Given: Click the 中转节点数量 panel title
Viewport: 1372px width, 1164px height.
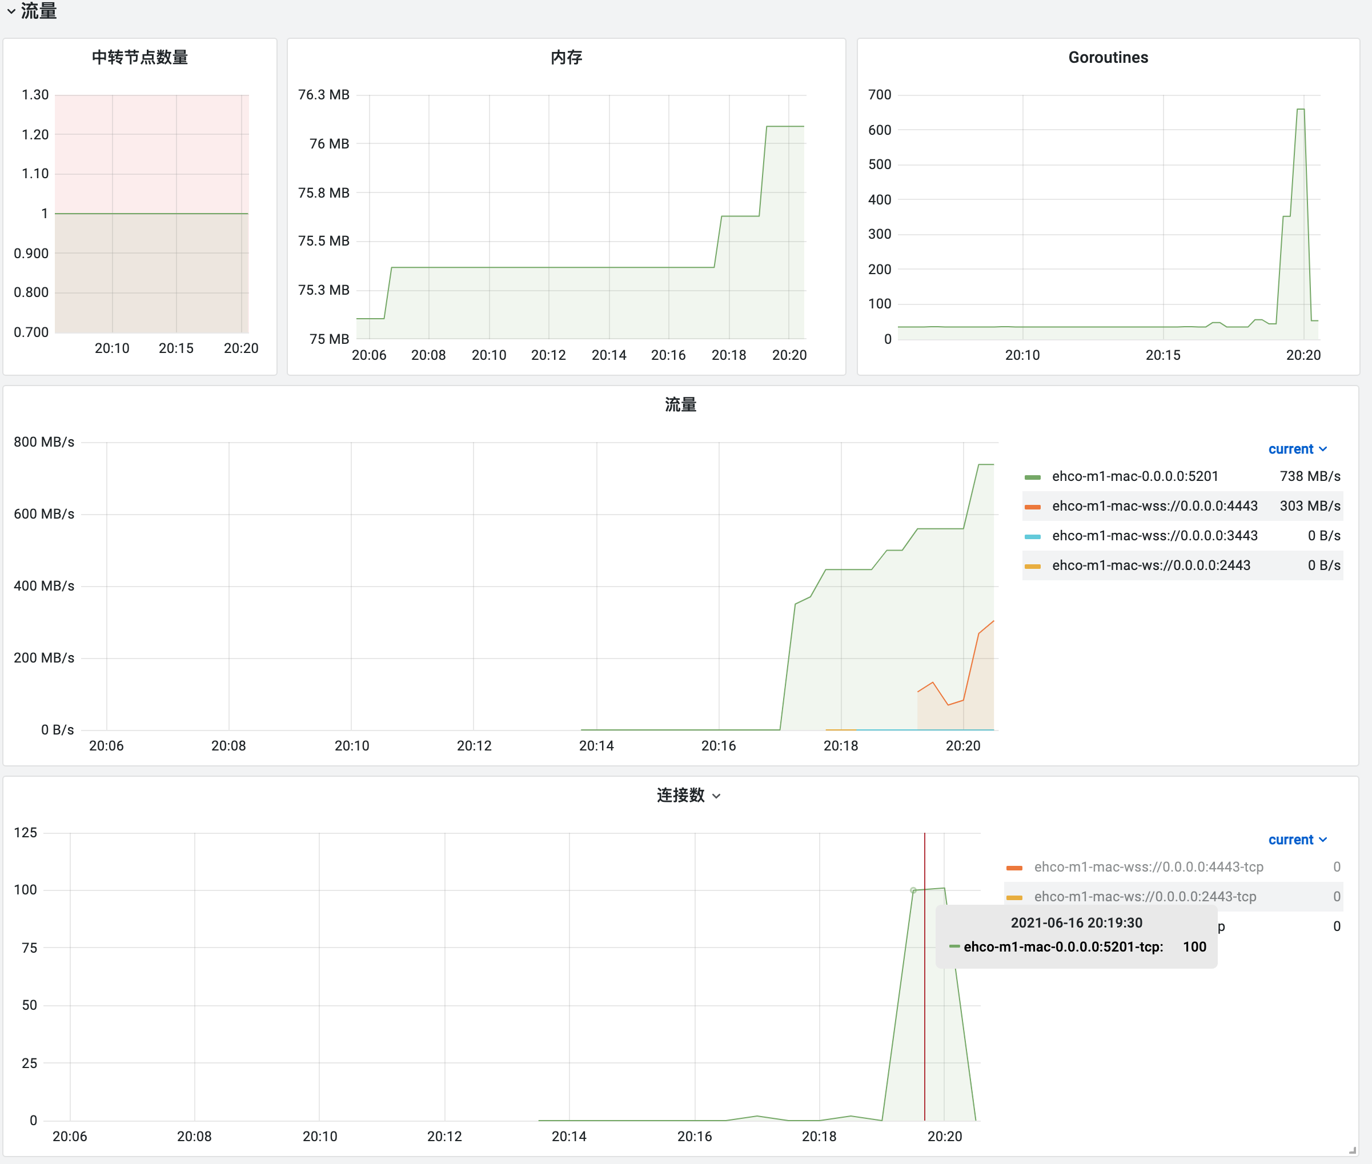Looking at the screenshot, I should 140,58.
